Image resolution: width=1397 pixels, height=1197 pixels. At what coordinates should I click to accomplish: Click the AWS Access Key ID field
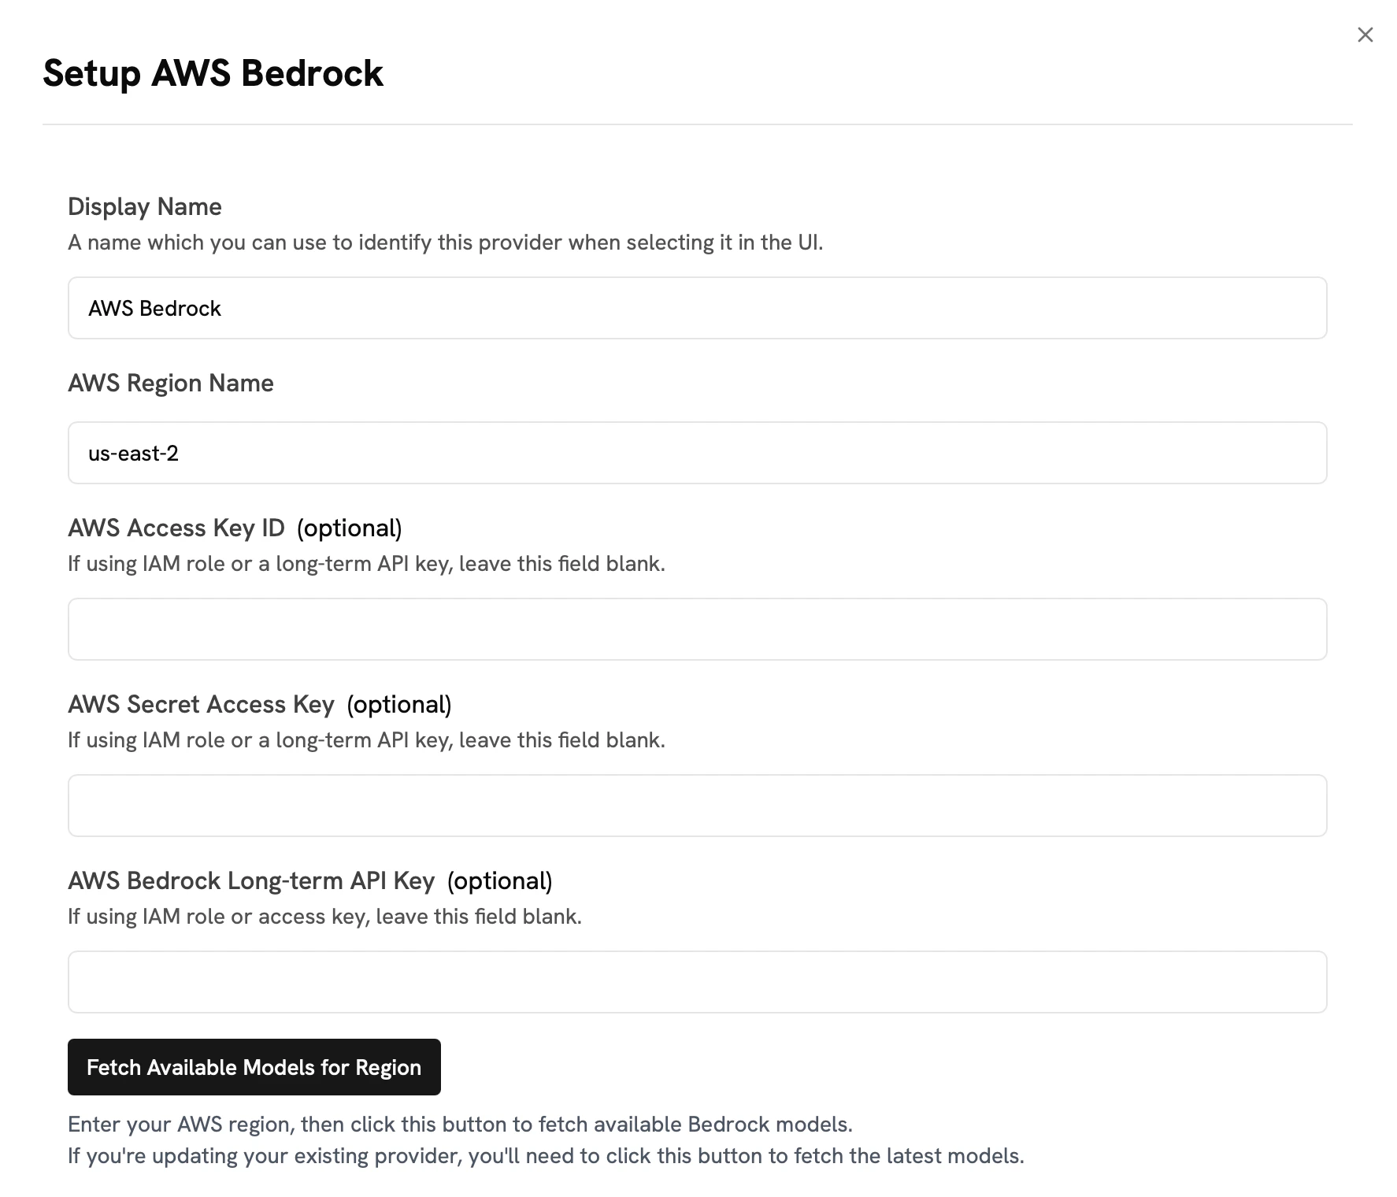coord(697,629)
